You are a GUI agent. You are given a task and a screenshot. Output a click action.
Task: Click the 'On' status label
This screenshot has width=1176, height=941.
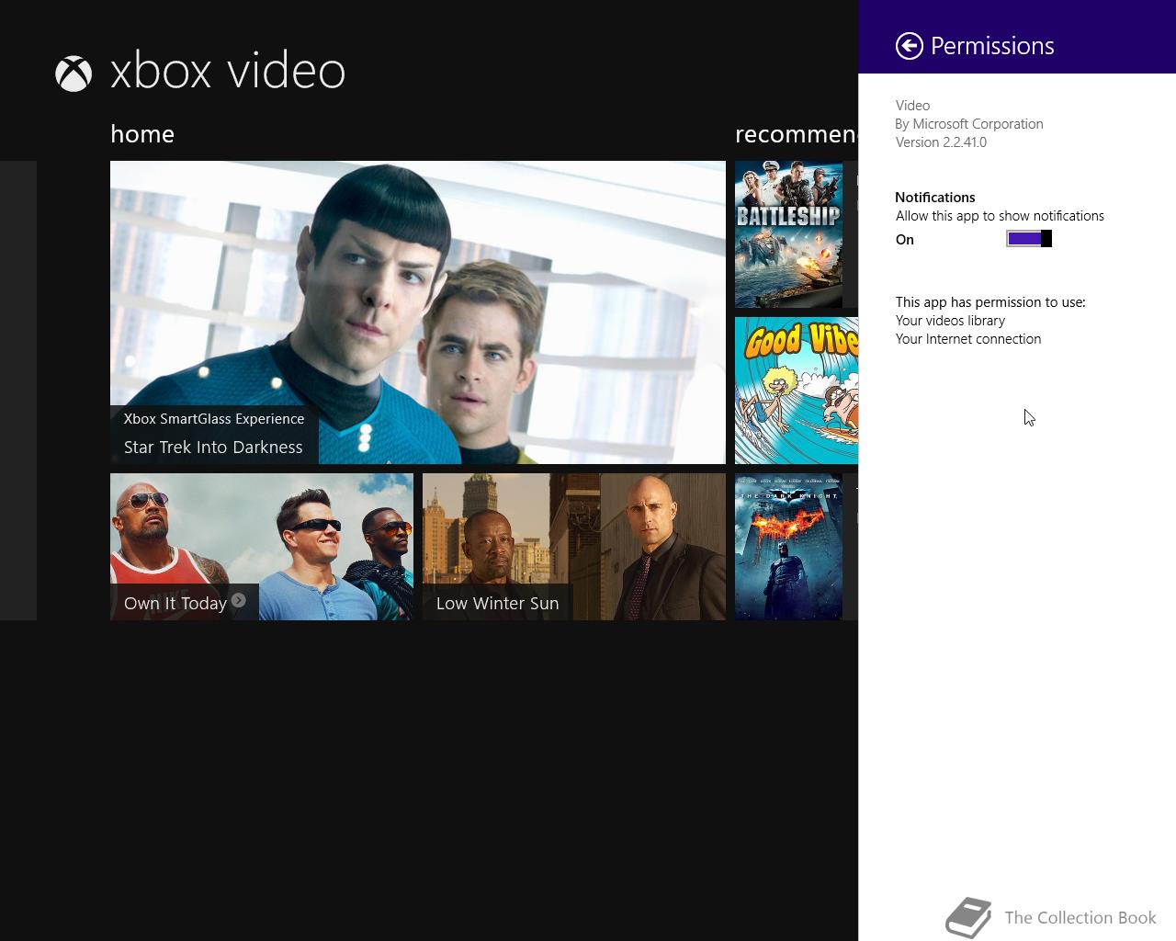pos(905,240)
